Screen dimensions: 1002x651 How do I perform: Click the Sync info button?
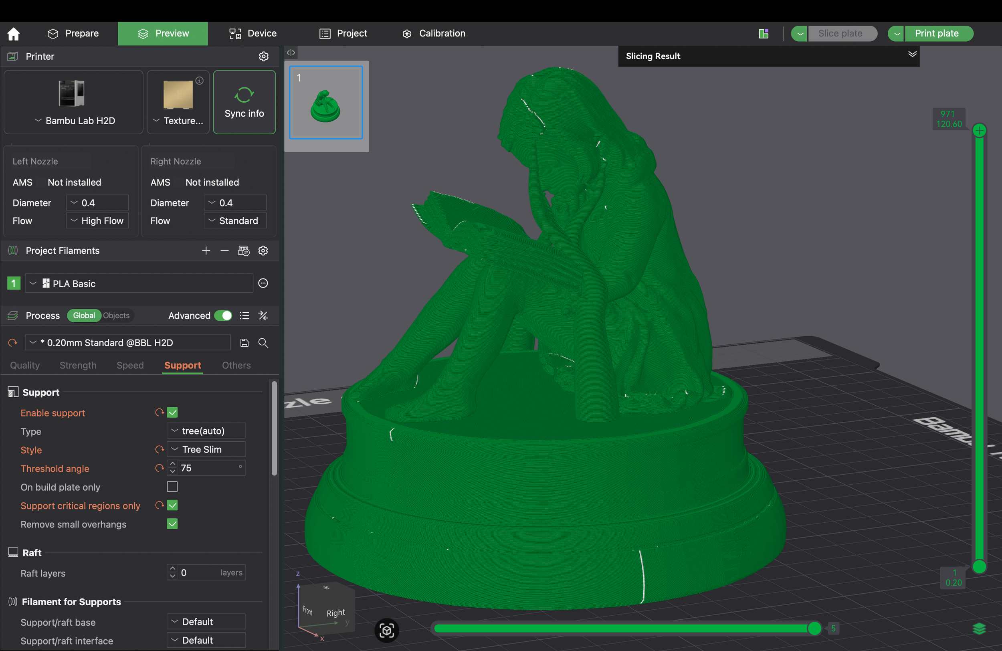[244, 102]
